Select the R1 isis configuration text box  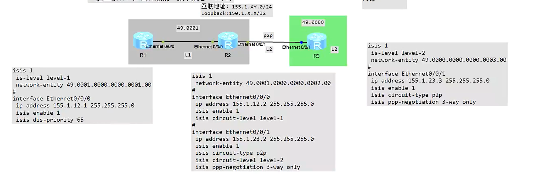pyautogui.click(x=82, y=95)
